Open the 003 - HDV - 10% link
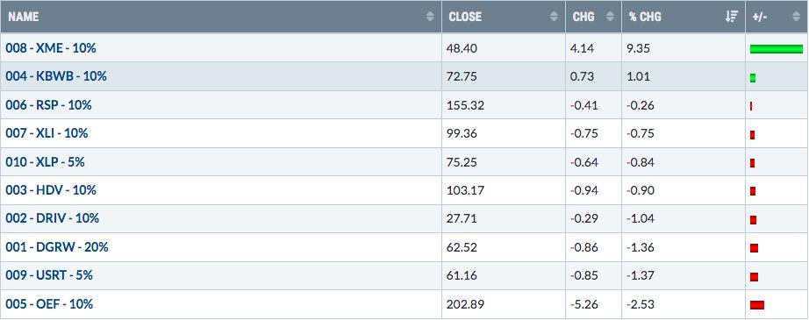 (x=51, y=190)
